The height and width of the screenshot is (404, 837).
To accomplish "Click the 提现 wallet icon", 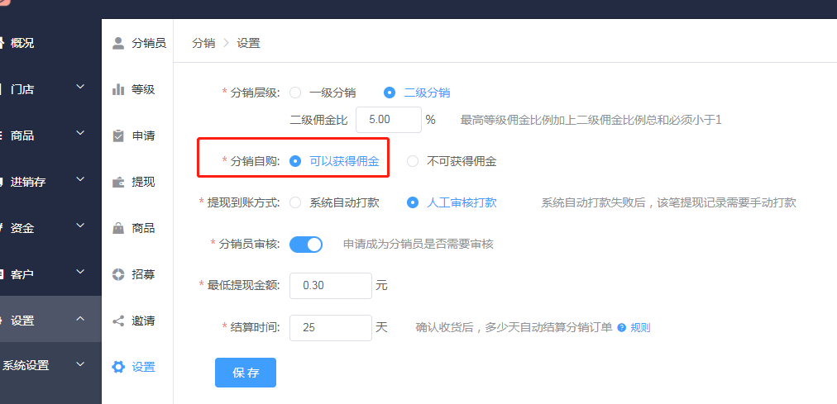I will [x=118, y=183].
